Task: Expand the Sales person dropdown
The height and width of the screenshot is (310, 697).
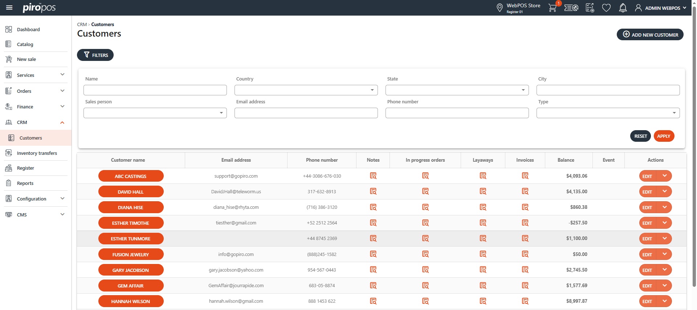Action: click(155, 113)
